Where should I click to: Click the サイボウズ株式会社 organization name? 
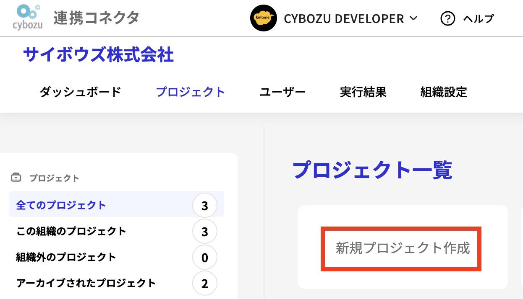tap(98, 55)
